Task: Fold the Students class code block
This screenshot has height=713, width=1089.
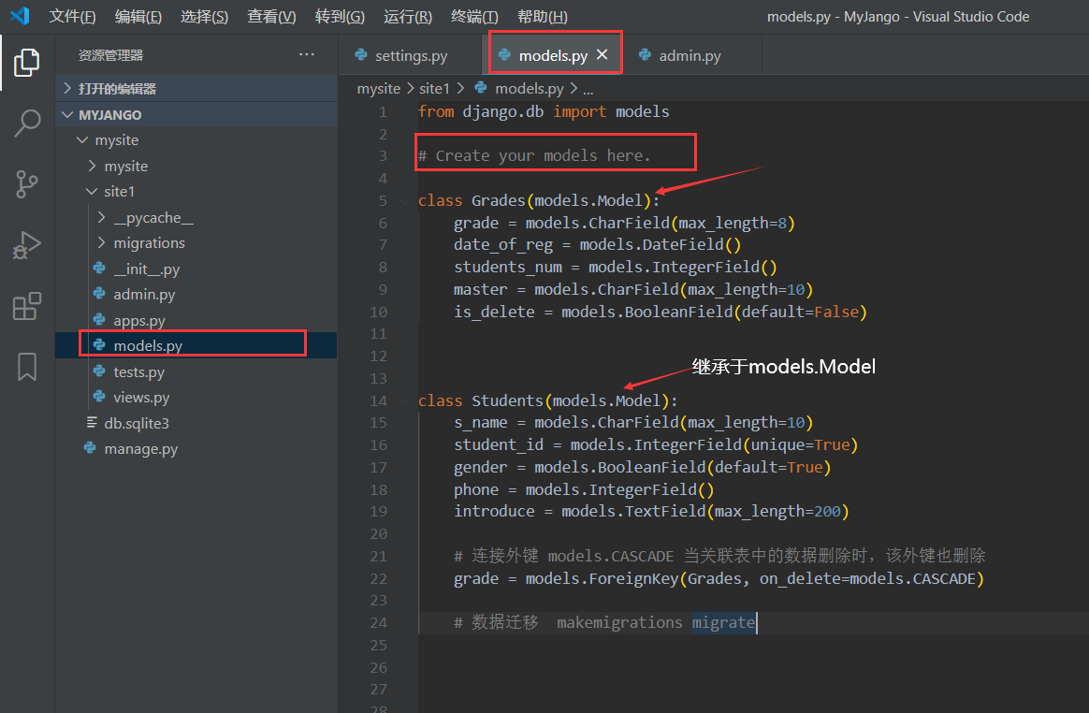Action: (x=404, y=401)
